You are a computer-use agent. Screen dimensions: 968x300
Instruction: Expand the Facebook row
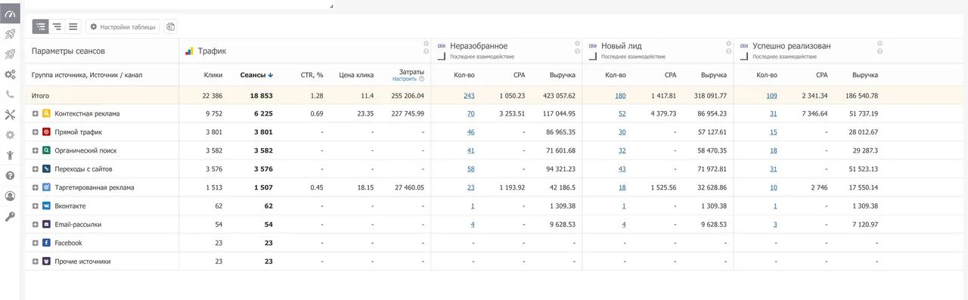tap(35, 243)
